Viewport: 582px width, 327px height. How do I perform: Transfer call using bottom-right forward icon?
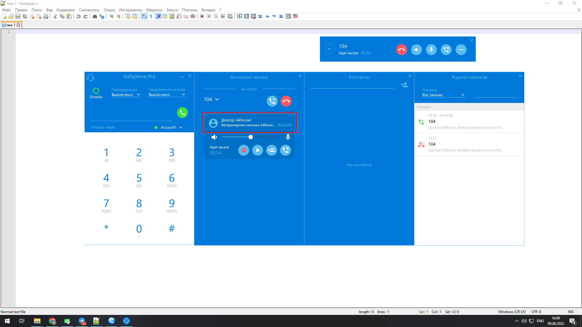(x=286, y=150)
